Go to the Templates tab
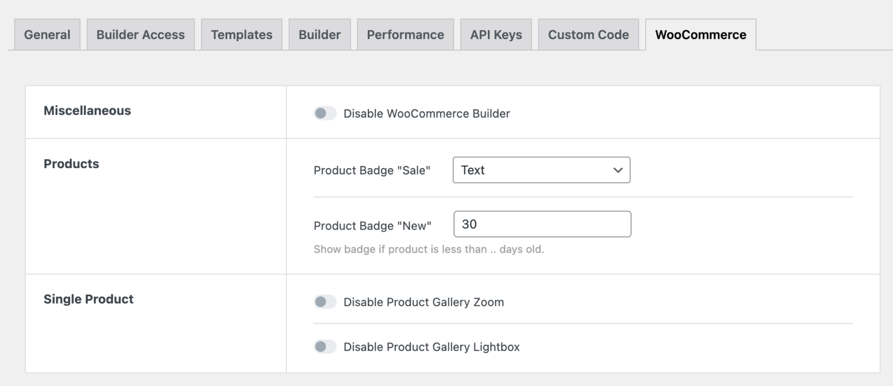 [x=241, y=35]
